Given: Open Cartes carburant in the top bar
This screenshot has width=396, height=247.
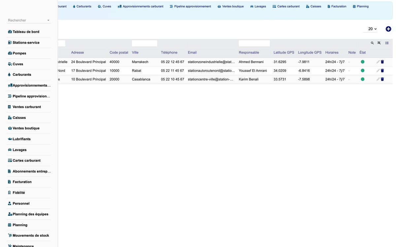Looking at the screenshot, I should click(x=286, y=6).
